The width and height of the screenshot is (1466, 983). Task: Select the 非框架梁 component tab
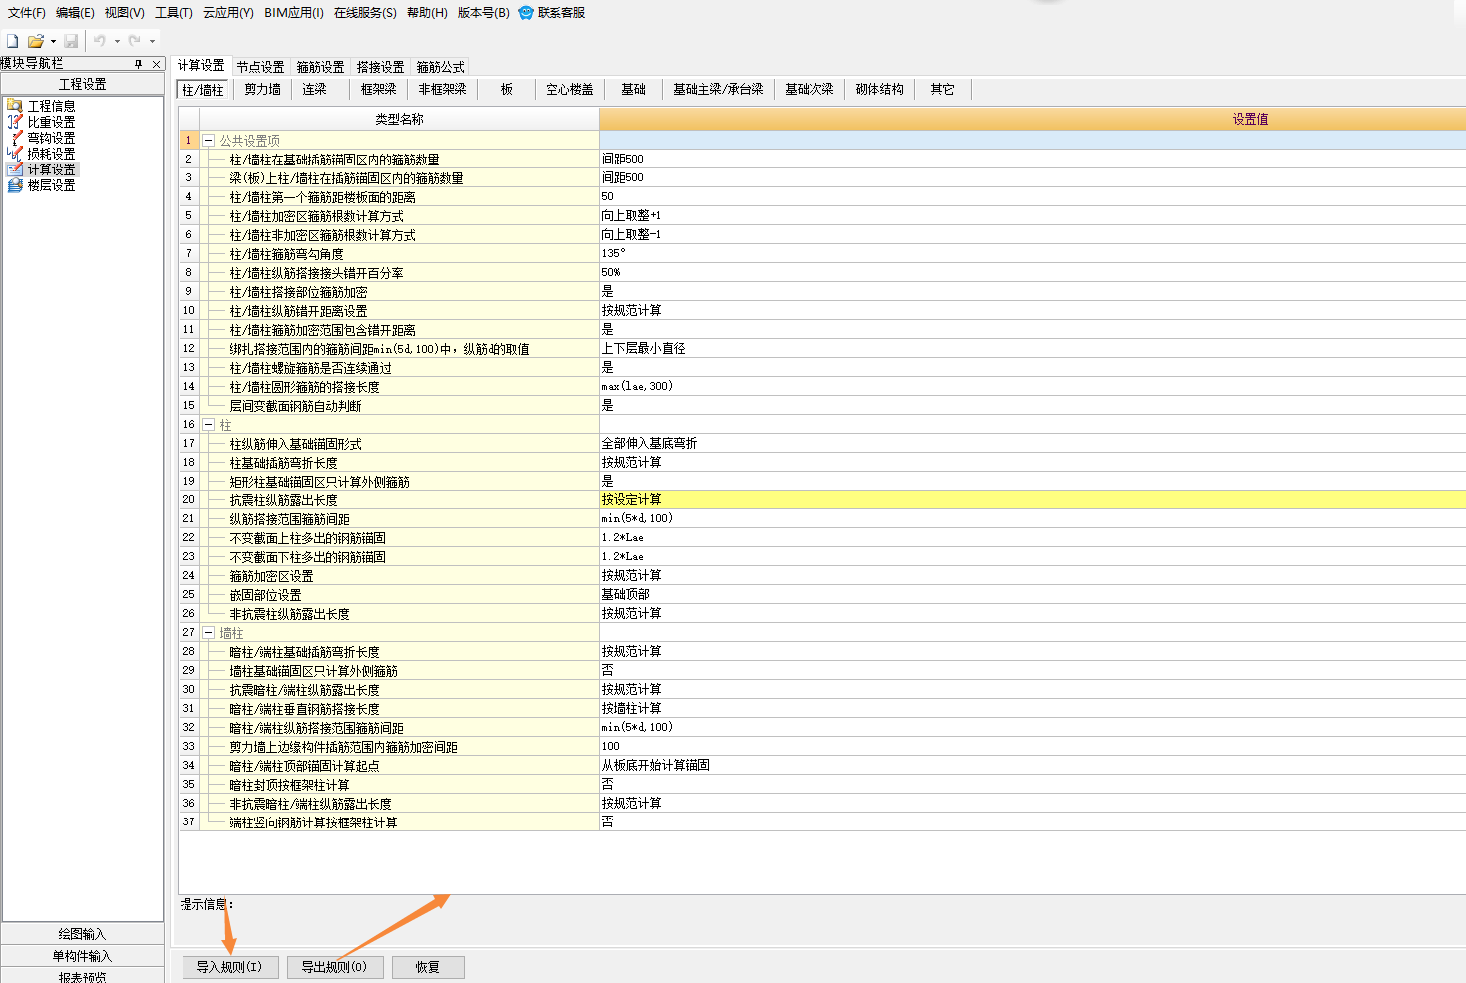(442, 89)
